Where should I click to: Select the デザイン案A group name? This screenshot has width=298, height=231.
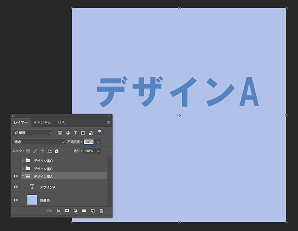(43, 177)
